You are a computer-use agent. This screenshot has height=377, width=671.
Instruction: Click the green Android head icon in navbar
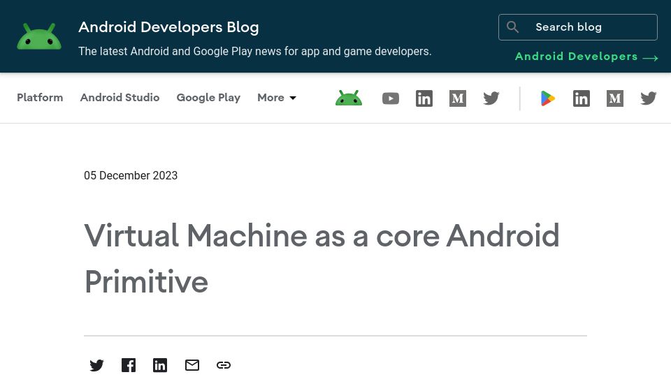(x=349, y=98)
